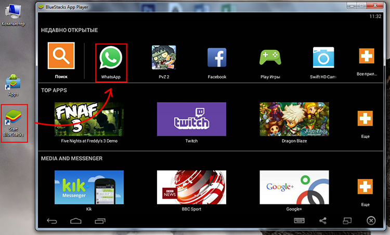Open the Twitch app banner

(191, 119)
